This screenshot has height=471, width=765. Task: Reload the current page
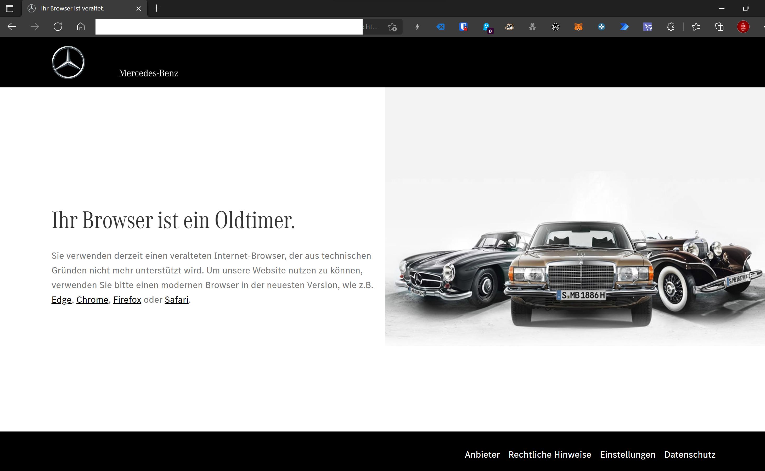pyautogui.click(x=58, y=27)
